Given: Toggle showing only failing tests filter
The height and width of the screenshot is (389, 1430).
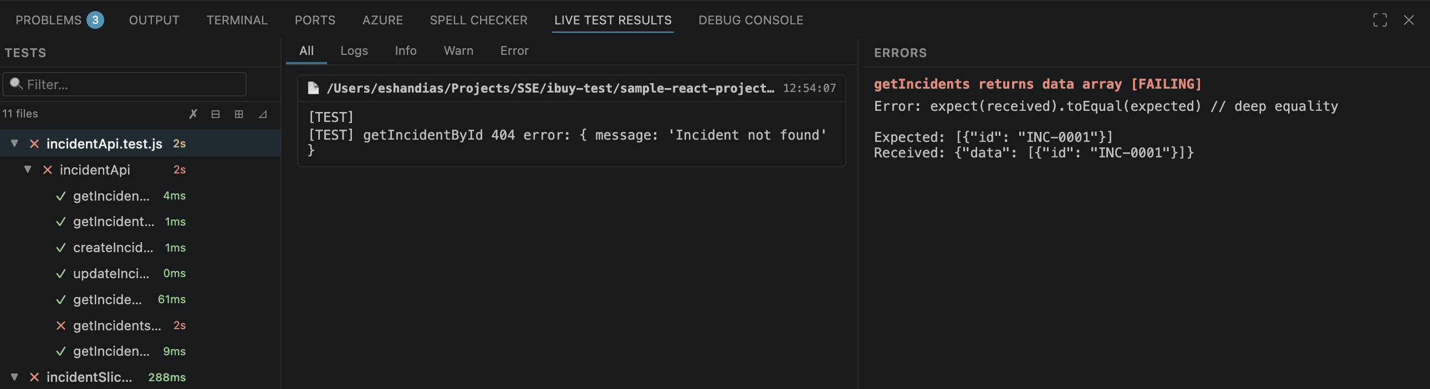Looking at the screenshot, I should [193, 114].
